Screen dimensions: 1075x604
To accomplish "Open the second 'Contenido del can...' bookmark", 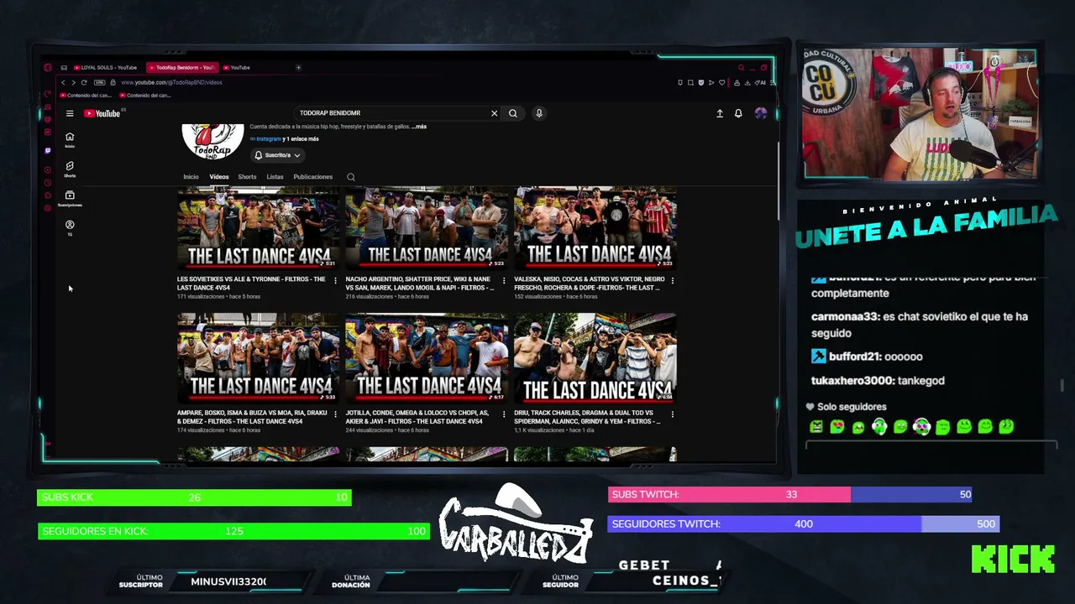I will click(x=146, y=96).
